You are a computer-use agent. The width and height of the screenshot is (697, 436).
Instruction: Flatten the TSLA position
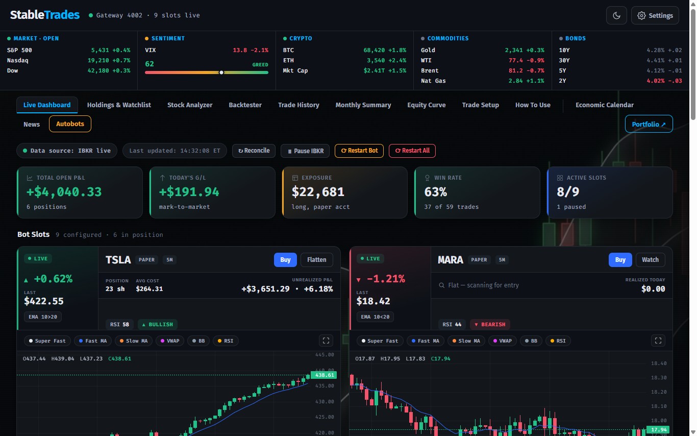click(x=317, y=260)
